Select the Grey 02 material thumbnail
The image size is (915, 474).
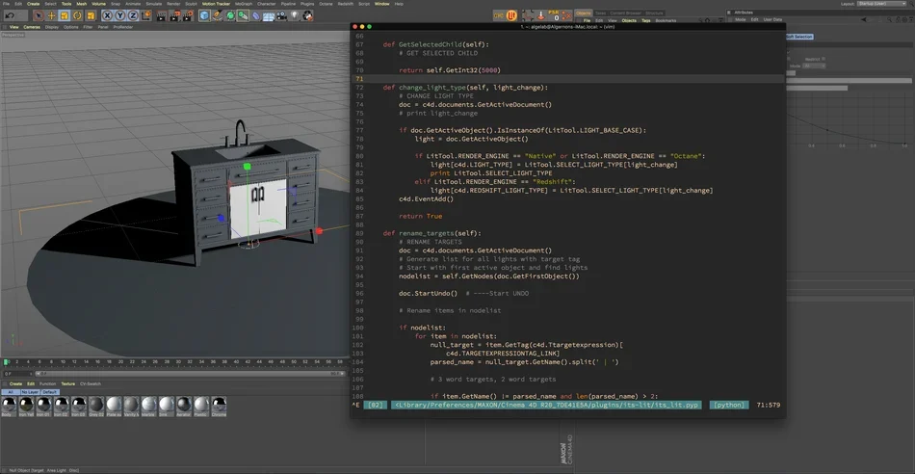[x=96, y=407]
